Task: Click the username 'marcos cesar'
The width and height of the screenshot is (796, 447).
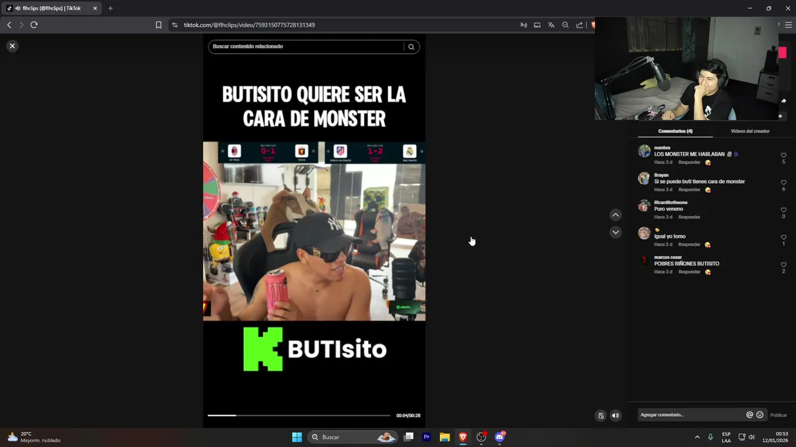Action: coord(668,257)
